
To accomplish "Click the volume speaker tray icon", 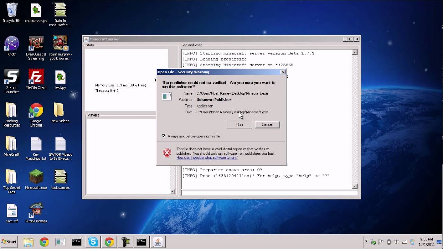I will click(397, 242).
